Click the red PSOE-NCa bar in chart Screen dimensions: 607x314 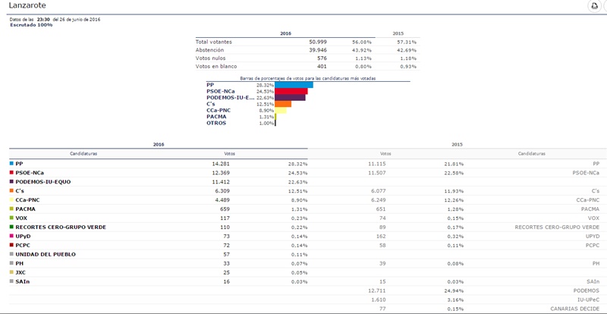pos(291,91)
